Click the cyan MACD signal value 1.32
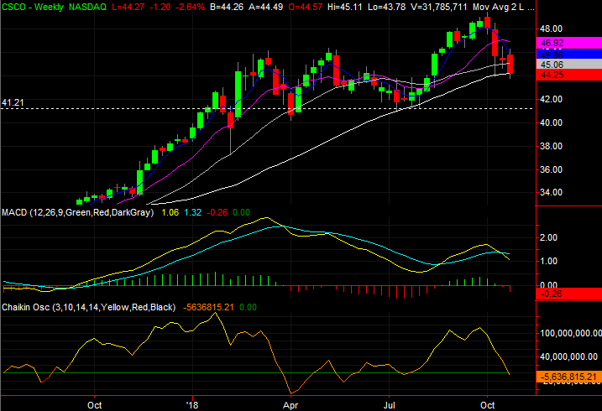The width and height of the screenshot is (602, 411). (193, 212)
